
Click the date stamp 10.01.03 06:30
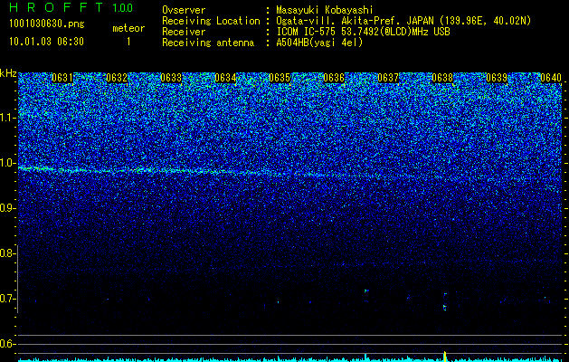click(x=46, y=42)
